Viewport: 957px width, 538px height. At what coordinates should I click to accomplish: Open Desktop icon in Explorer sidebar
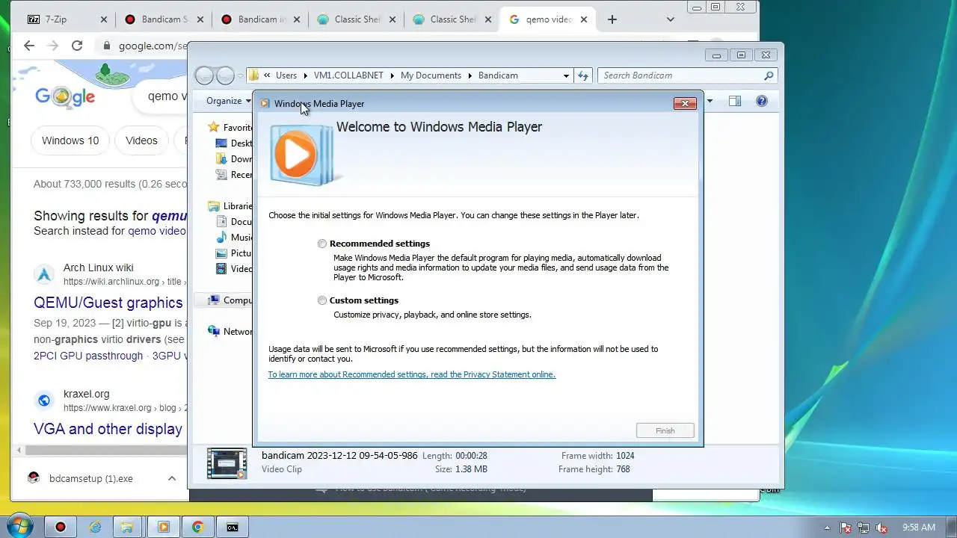221,143
